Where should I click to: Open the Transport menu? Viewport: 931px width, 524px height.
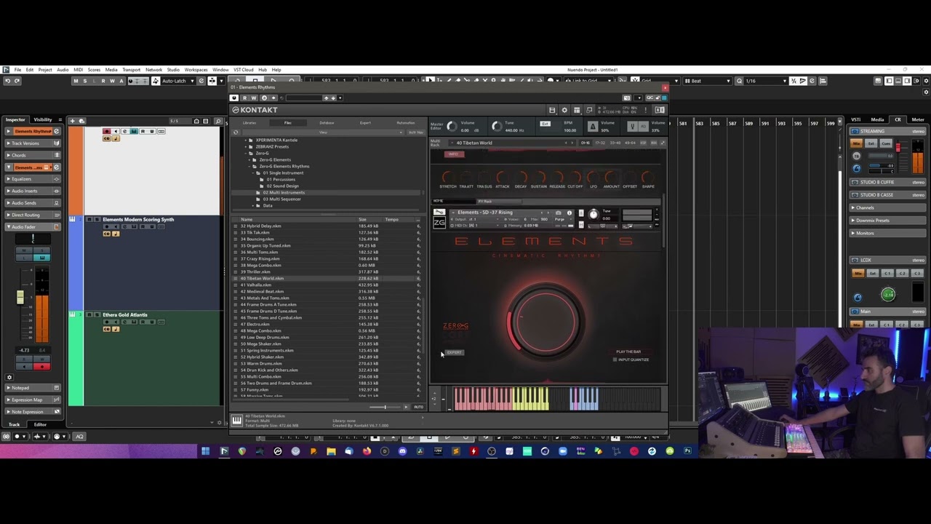pos(131,70)
